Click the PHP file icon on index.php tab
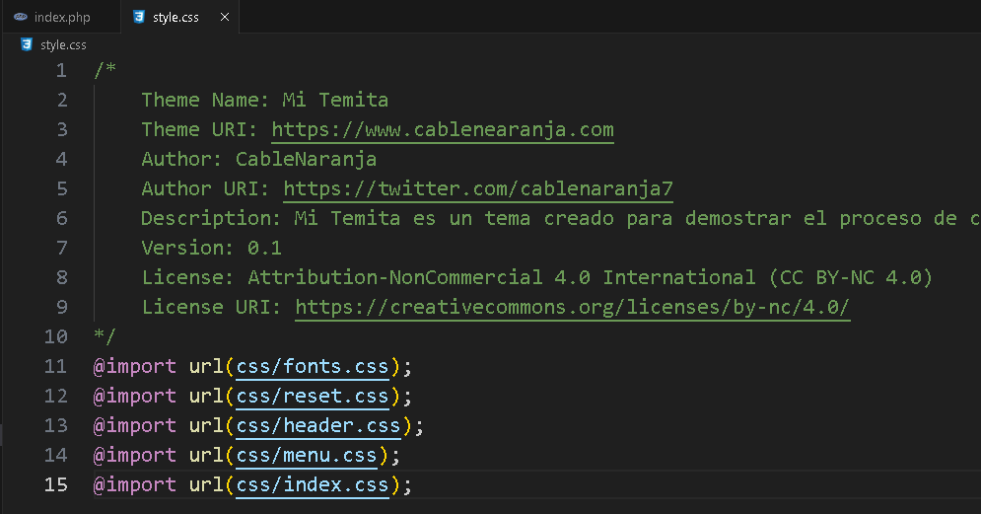This screenshot has height=514, width=981. pyautogui.click(x=21, y=17)
